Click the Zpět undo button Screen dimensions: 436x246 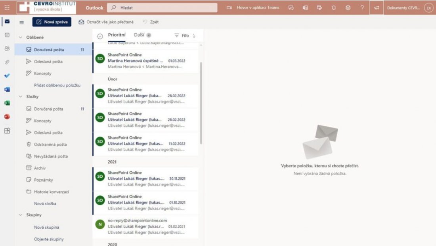pos(151,22)
